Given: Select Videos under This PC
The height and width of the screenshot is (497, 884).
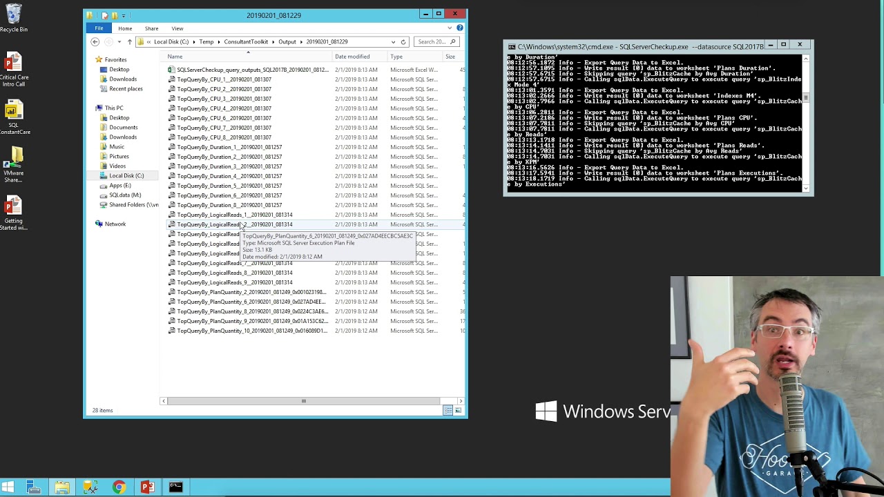Looking at the screenshot, I should click(x=117, y=166).
